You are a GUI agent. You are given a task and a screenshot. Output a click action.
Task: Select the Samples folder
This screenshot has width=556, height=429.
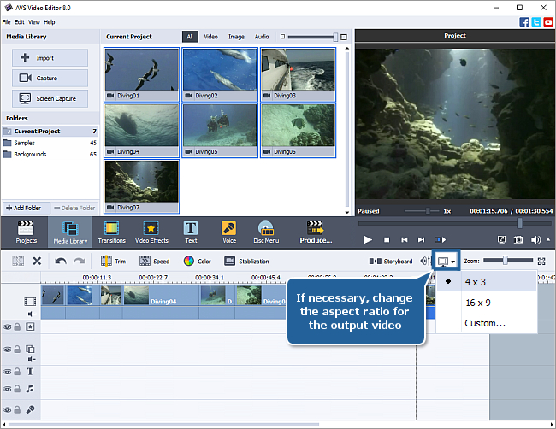[50, 143]
